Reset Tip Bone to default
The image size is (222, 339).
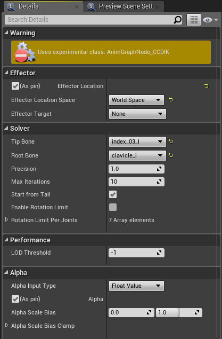coord(171,141)
